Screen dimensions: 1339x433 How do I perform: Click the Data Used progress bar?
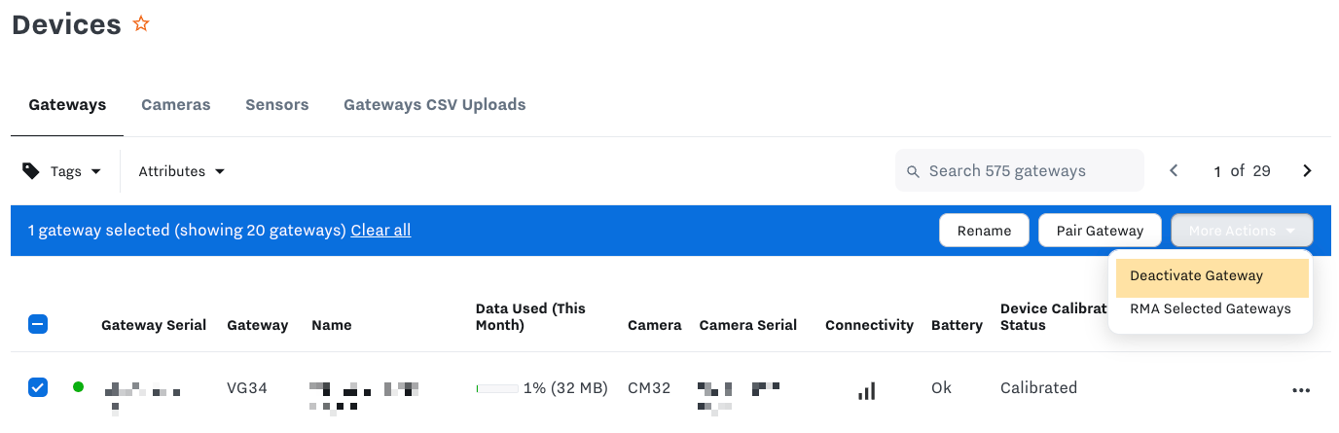tap(496, 388)
